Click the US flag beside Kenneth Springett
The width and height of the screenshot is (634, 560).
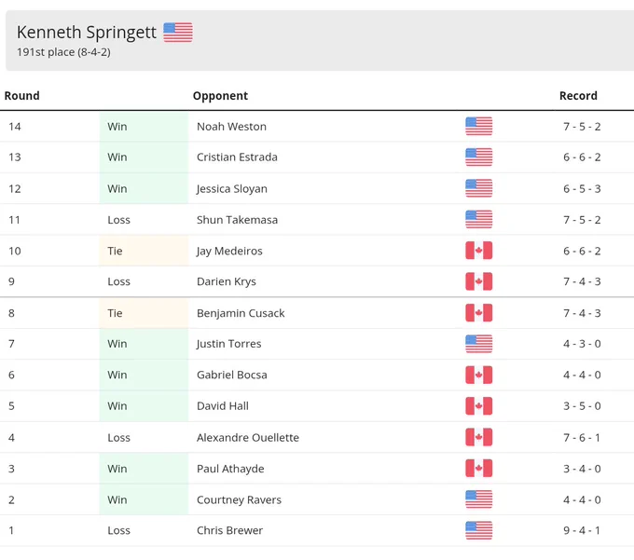(178, 33)
